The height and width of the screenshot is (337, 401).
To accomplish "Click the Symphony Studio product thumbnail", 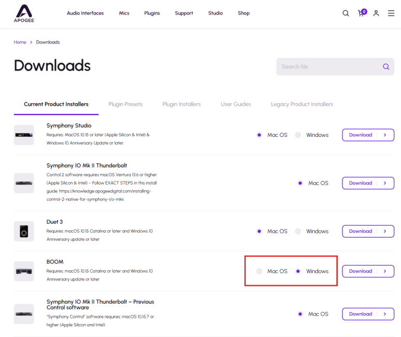I will tap(24, 135).
